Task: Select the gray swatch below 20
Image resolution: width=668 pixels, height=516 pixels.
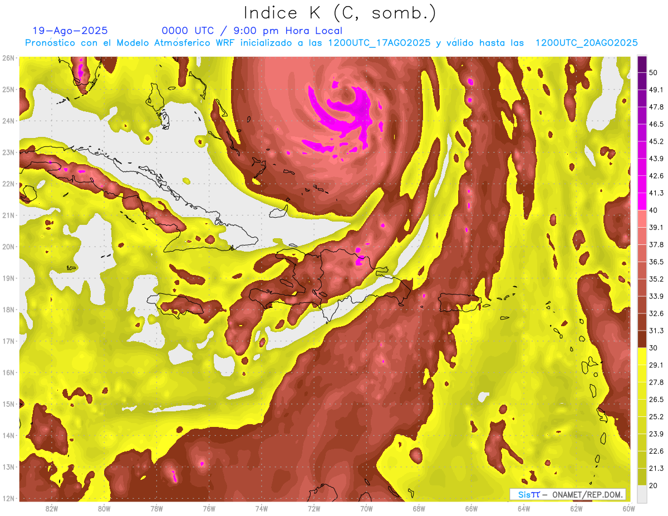Action: [x=642, y=494]
